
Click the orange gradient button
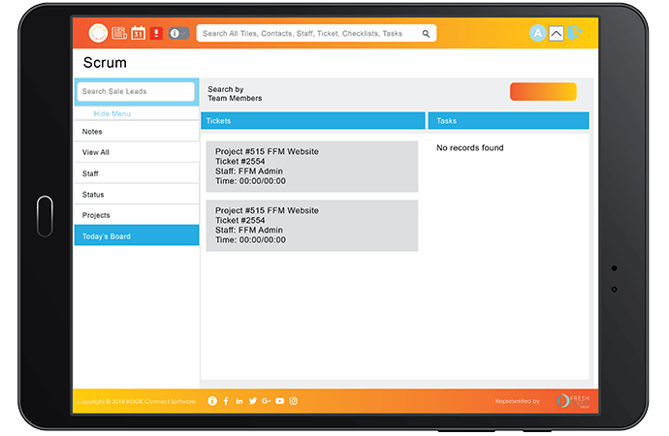click(543, 91)
